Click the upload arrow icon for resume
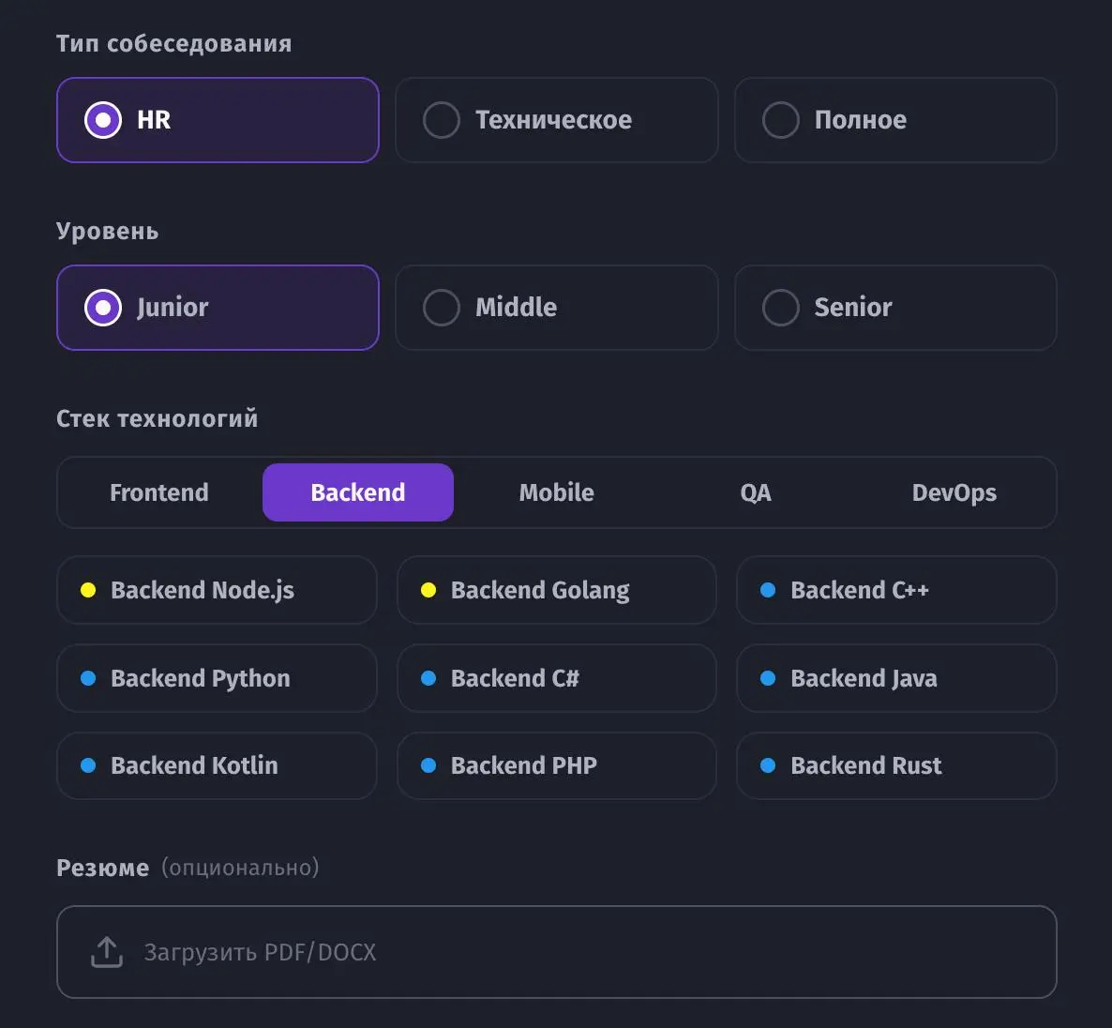The image size is (1112, 1028). pos(107,952)
